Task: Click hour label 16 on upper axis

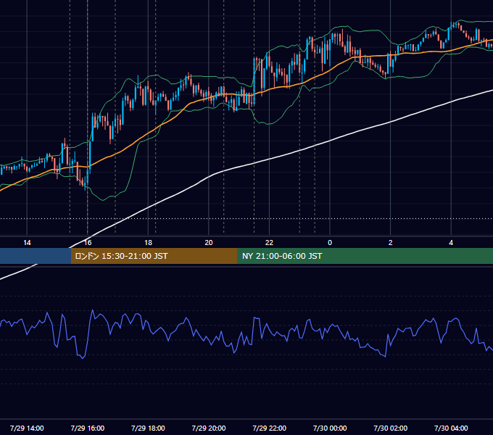Action: click(x=88, y=242)
